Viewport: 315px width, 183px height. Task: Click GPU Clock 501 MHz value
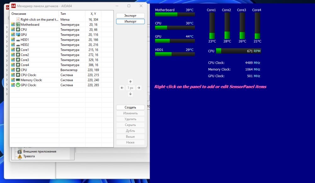pos(254,76)
